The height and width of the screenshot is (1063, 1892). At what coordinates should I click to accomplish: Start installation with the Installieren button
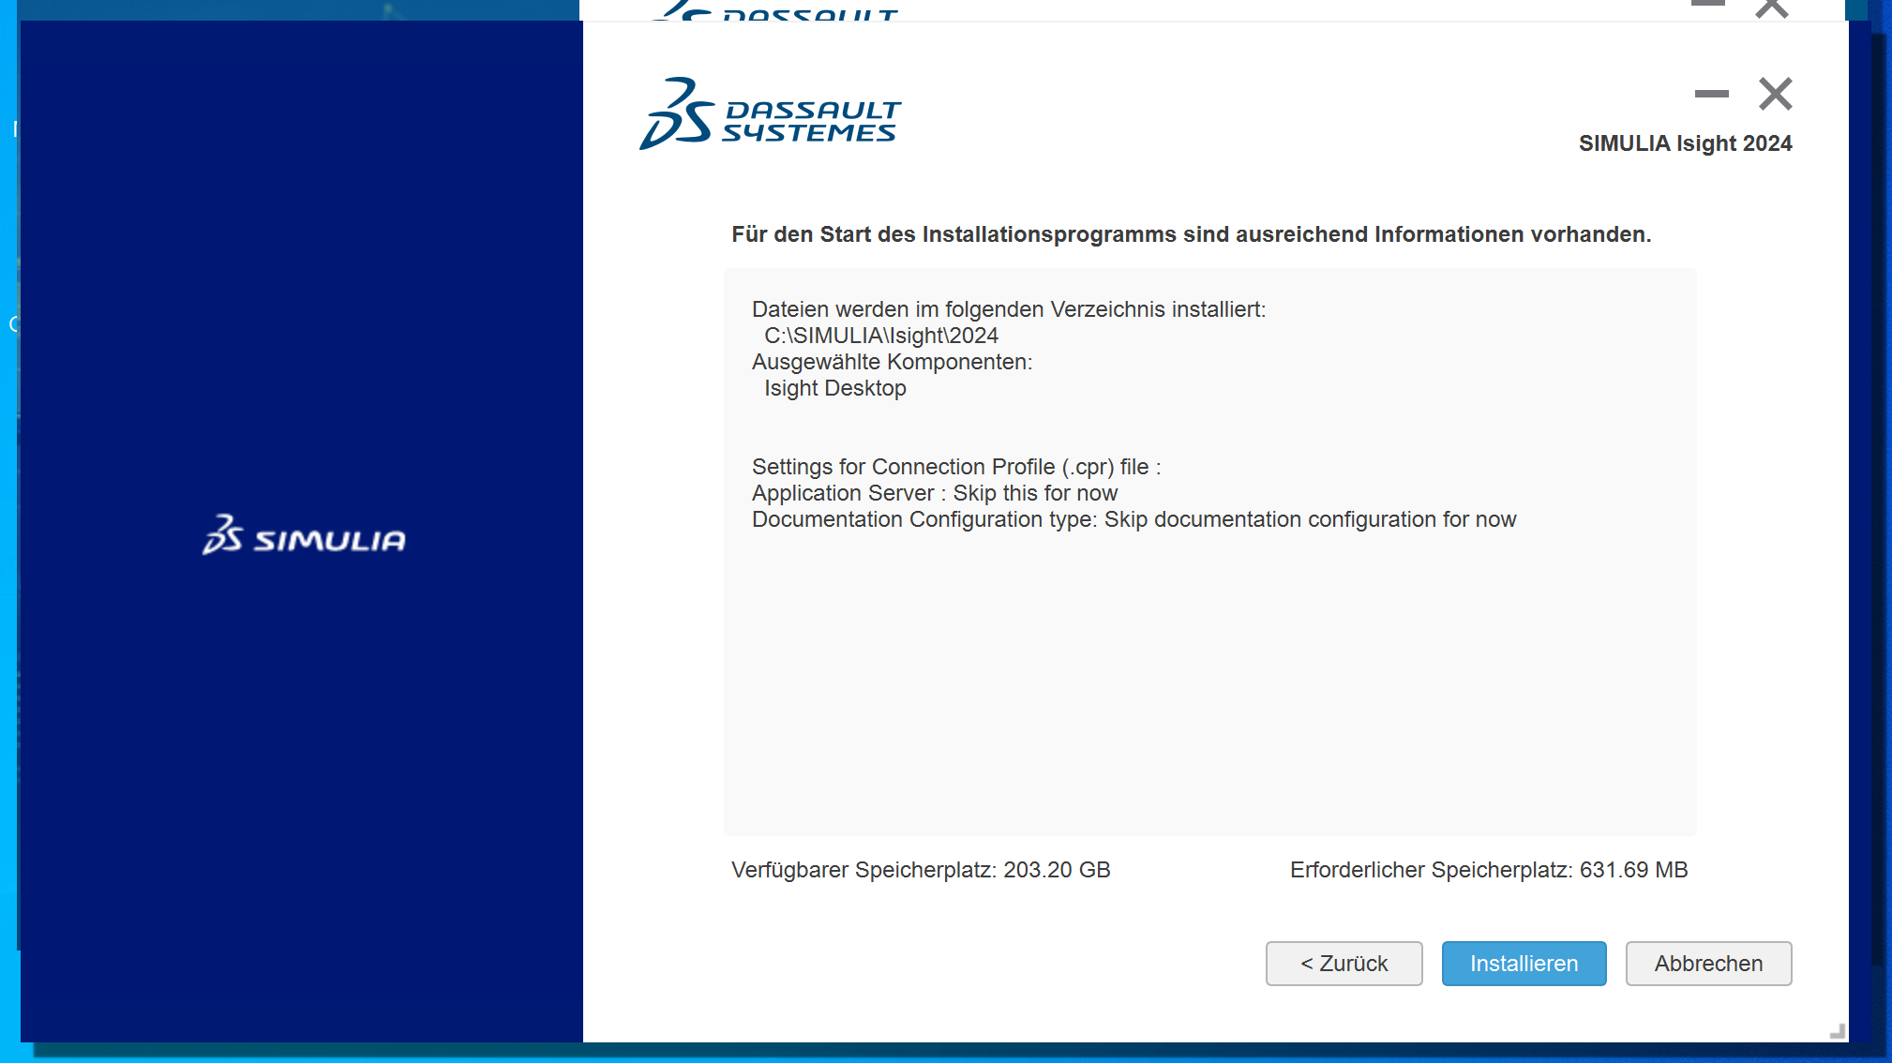[1524, 964]
